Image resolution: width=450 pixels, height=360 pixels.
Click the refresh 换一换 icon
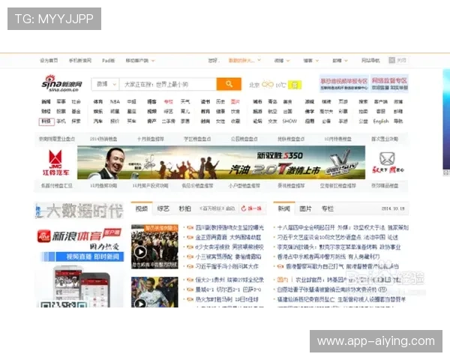[244, 208]
